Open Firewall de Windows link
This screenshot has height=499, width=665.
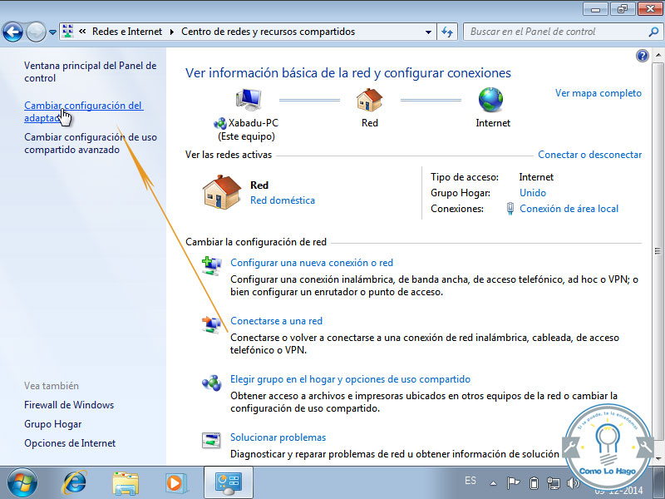click(x=69, y=405)
